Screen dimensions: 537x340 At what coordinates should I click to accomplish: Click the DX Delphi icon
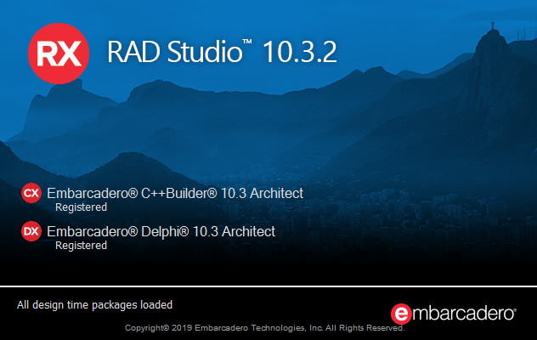(31, 231)
